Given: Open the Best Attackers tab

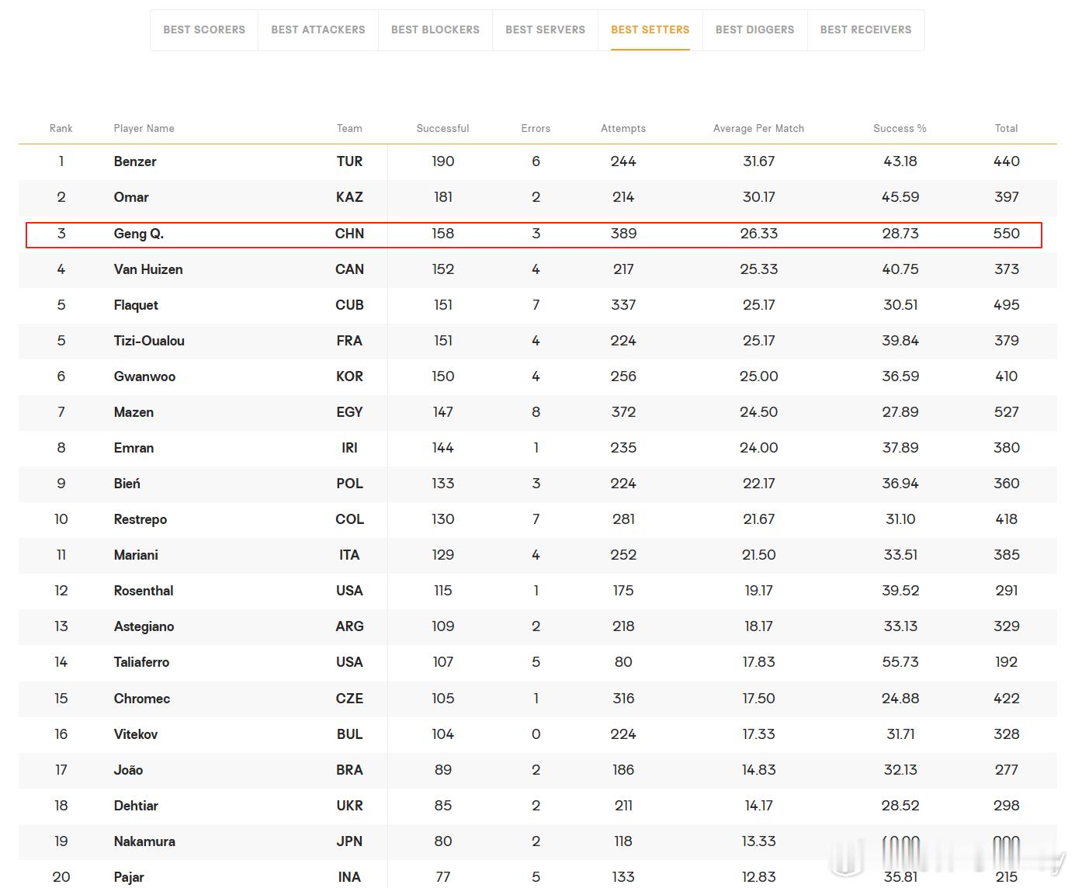Looking at the screenshot, I should tap(318, 29).
